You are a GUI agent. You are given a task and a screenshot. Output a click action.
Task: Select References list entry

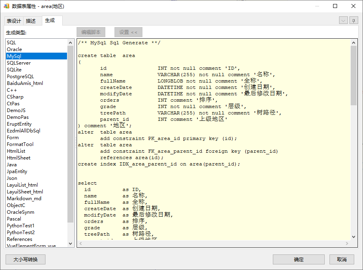pyautogui.click(x=36, y=239)
